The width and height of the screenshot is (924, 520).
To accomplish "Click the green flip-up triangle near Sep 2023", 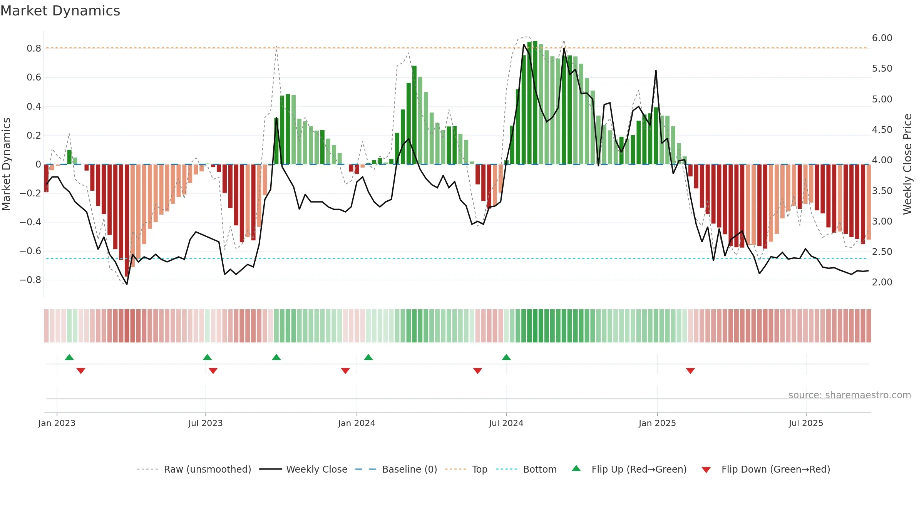I will tap(276, 357).
